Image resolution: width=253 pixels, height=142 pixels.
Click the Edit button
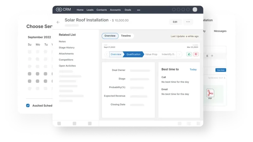click(x=175, y=22)
